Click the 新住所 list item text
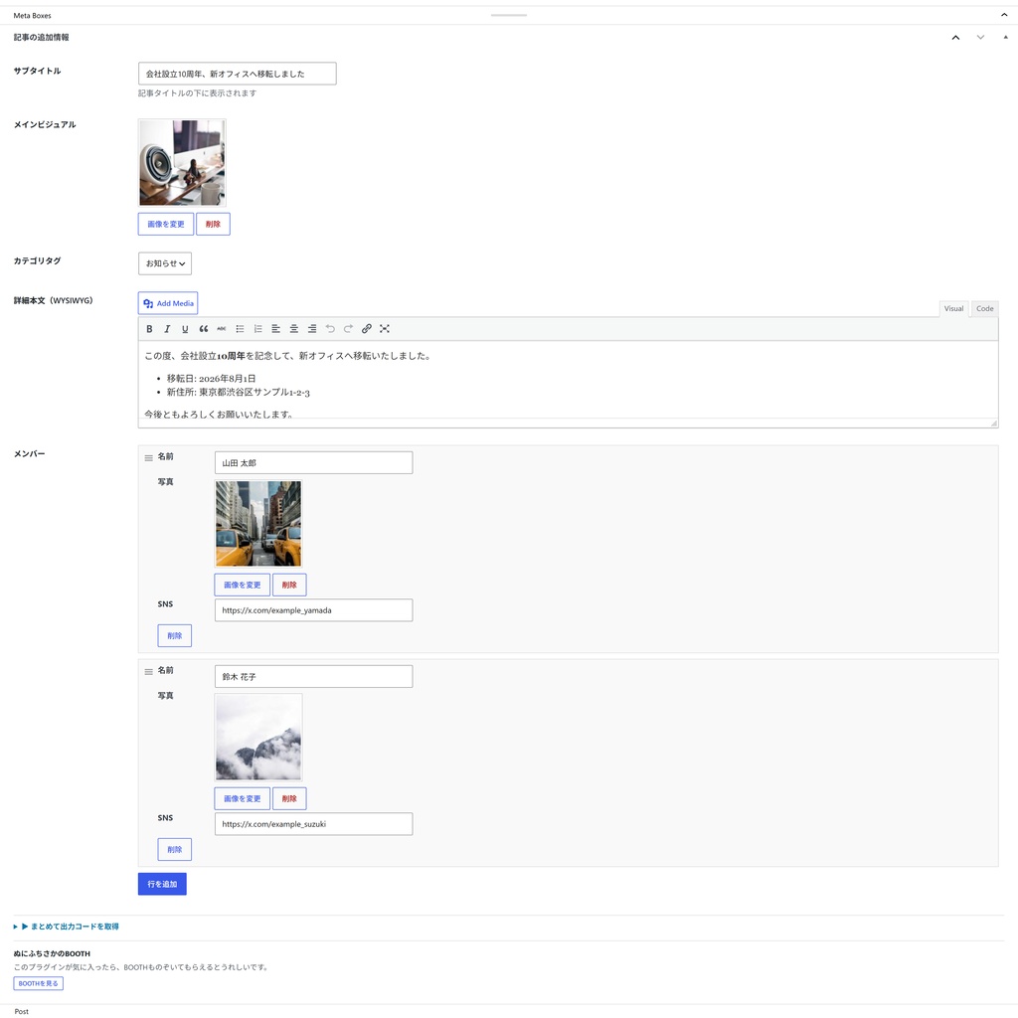The width and height of the screenshot is (1018, 1018). [x=239, y=392]
